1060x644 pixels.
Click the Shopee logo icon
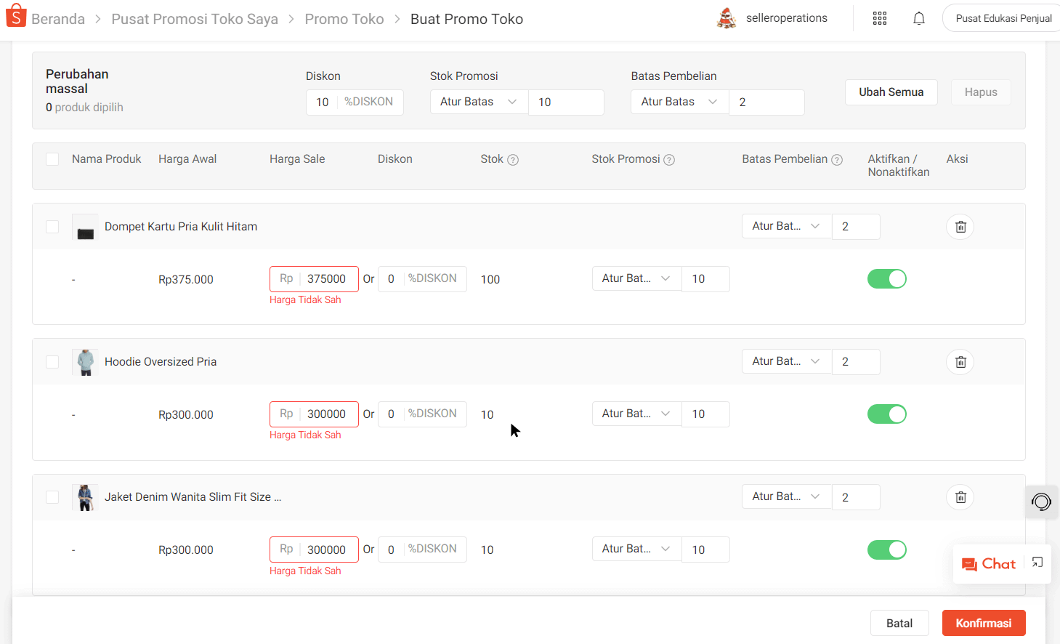(16, 17)
